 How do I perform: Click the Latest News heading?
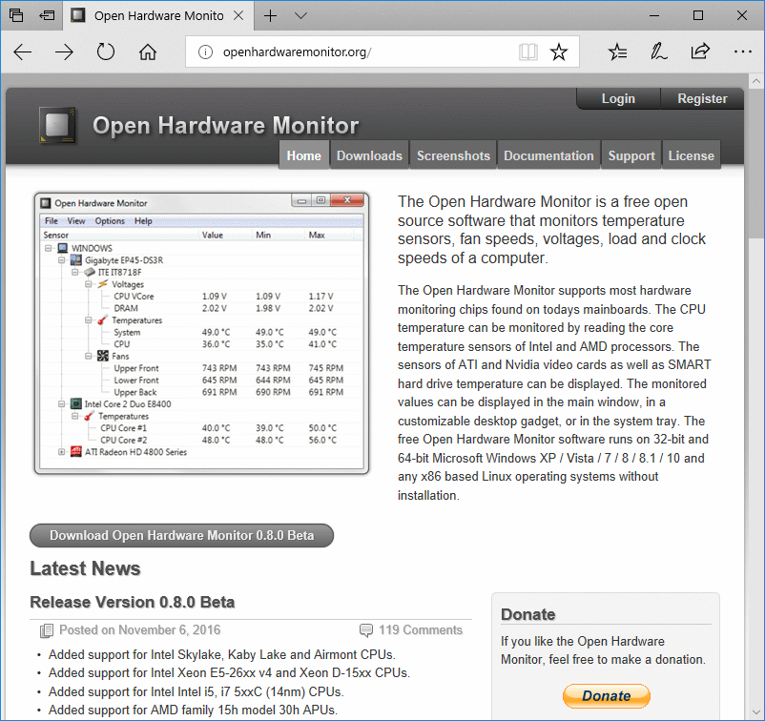pos(86,568)
